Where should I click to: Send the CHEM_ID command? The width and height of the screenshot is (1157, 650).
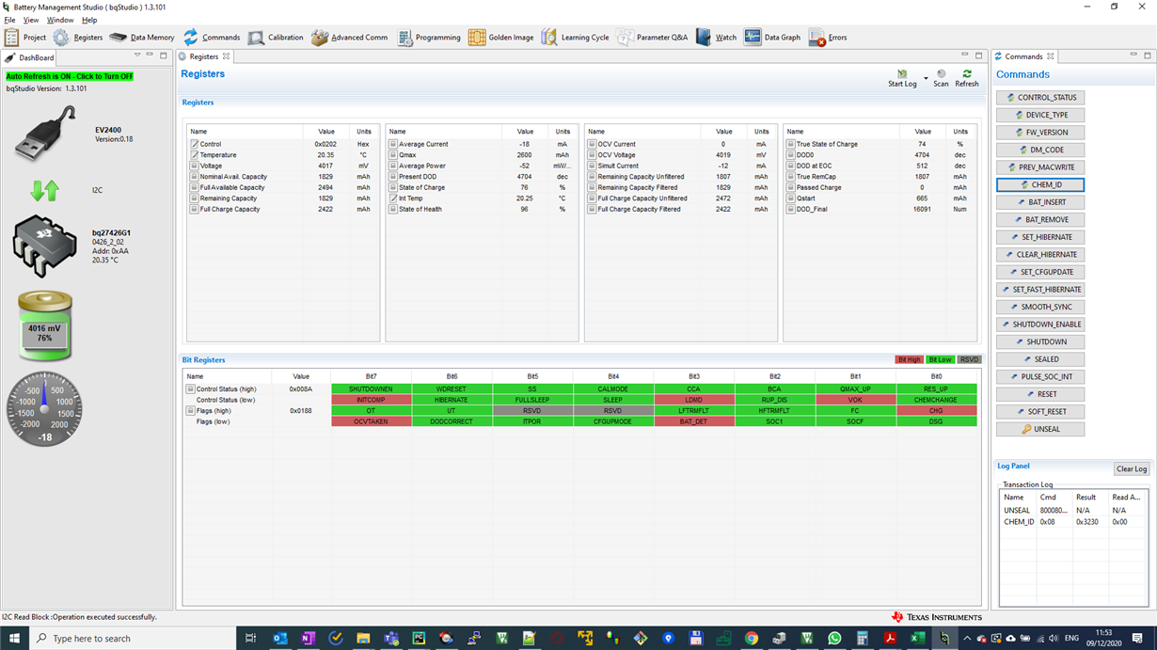1040,184
